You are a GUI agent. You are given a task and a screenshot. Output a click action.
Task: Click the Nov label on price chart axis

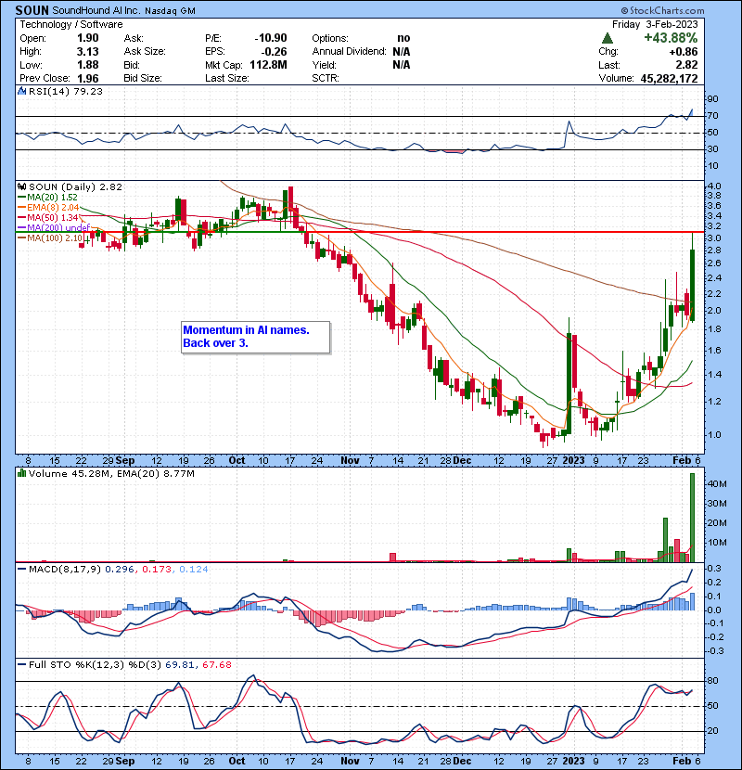350,461
